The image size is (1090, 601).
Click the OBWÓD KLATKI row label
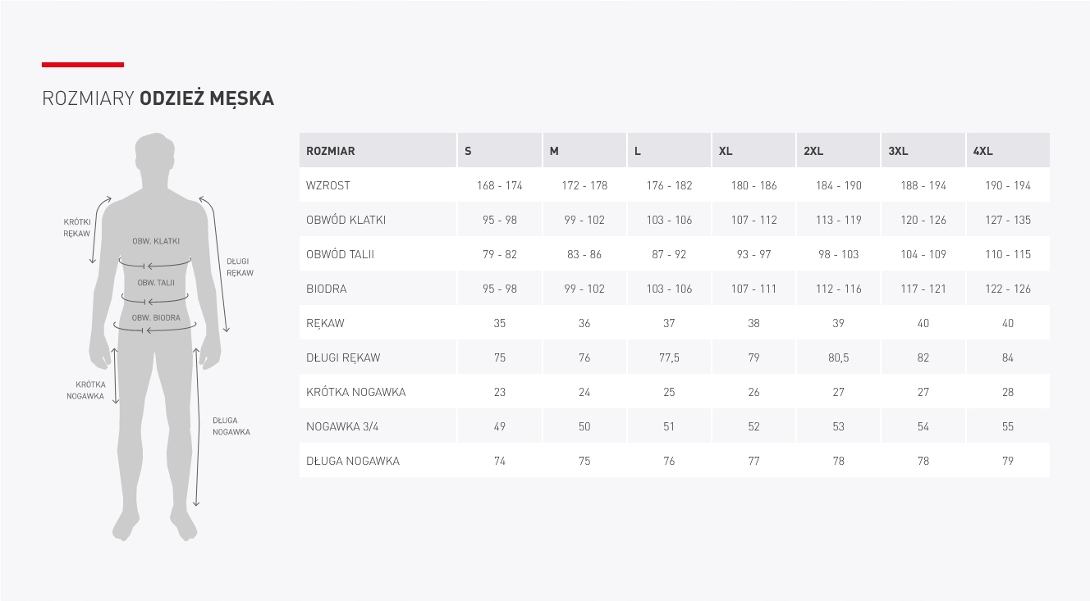346,220
